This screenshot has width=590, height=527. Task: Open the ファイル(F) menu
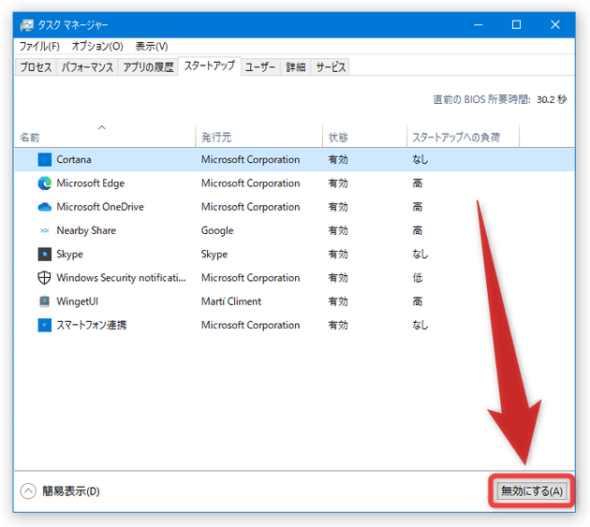click(x=39, y=46)
